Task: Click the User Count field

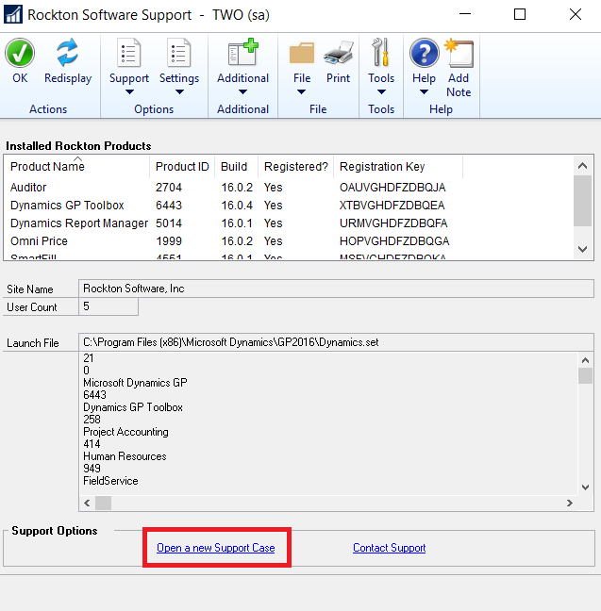Action: (109, 306)
